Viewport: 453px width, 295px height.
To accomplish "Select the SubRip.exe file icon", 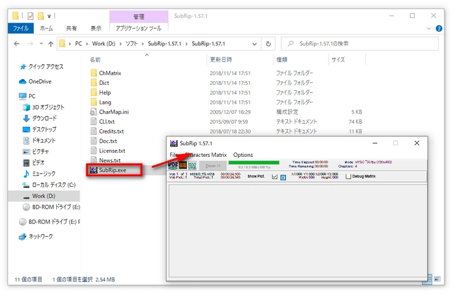I will click(94, 171).
